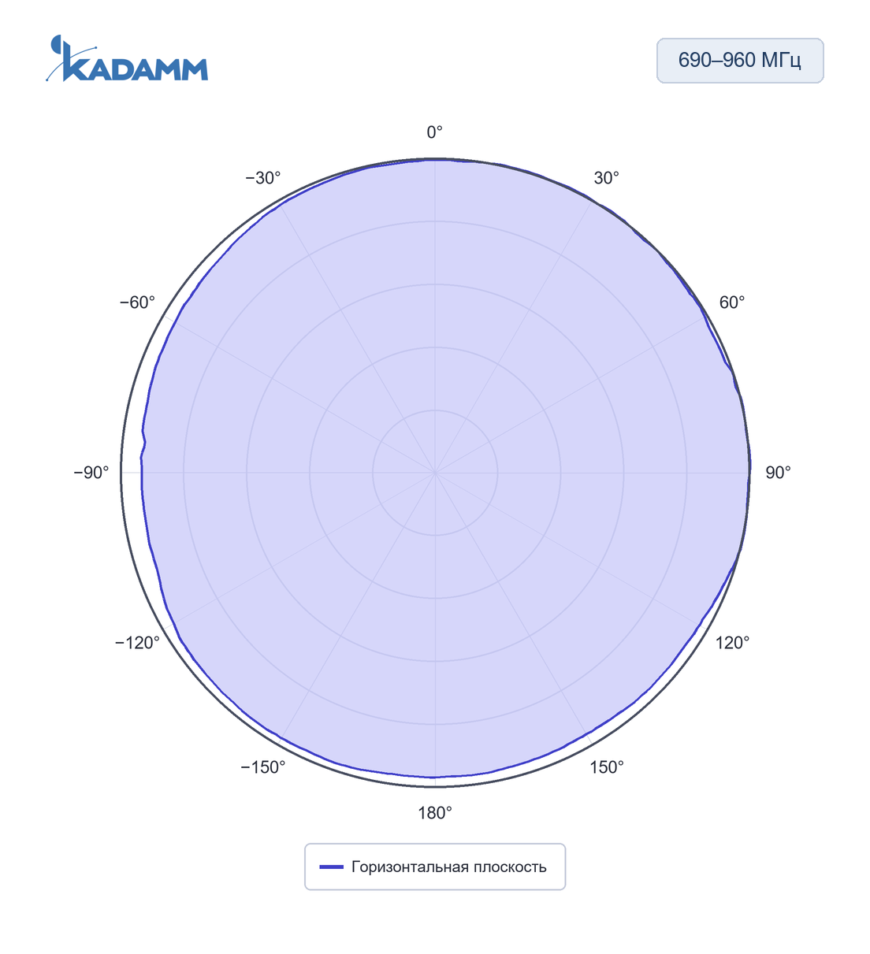This screenshot has height=954, width=870.
Task: Click the 0° angle label
Action: pyautogui.click(x=435, y=132)
